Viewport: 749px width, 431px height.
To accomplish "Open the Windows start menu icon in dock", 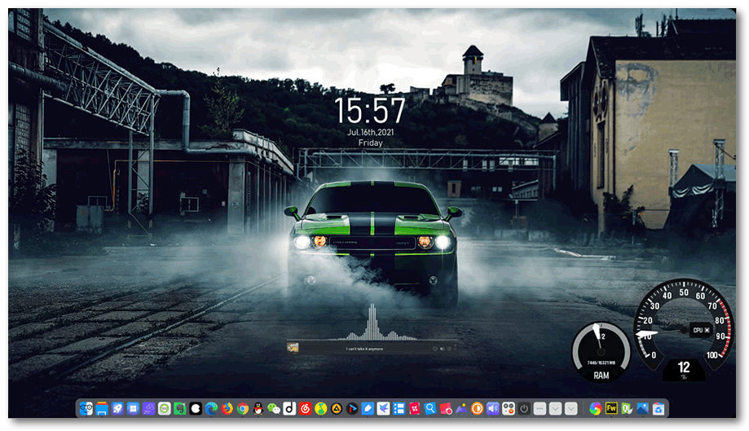I will tap(133, 408).
